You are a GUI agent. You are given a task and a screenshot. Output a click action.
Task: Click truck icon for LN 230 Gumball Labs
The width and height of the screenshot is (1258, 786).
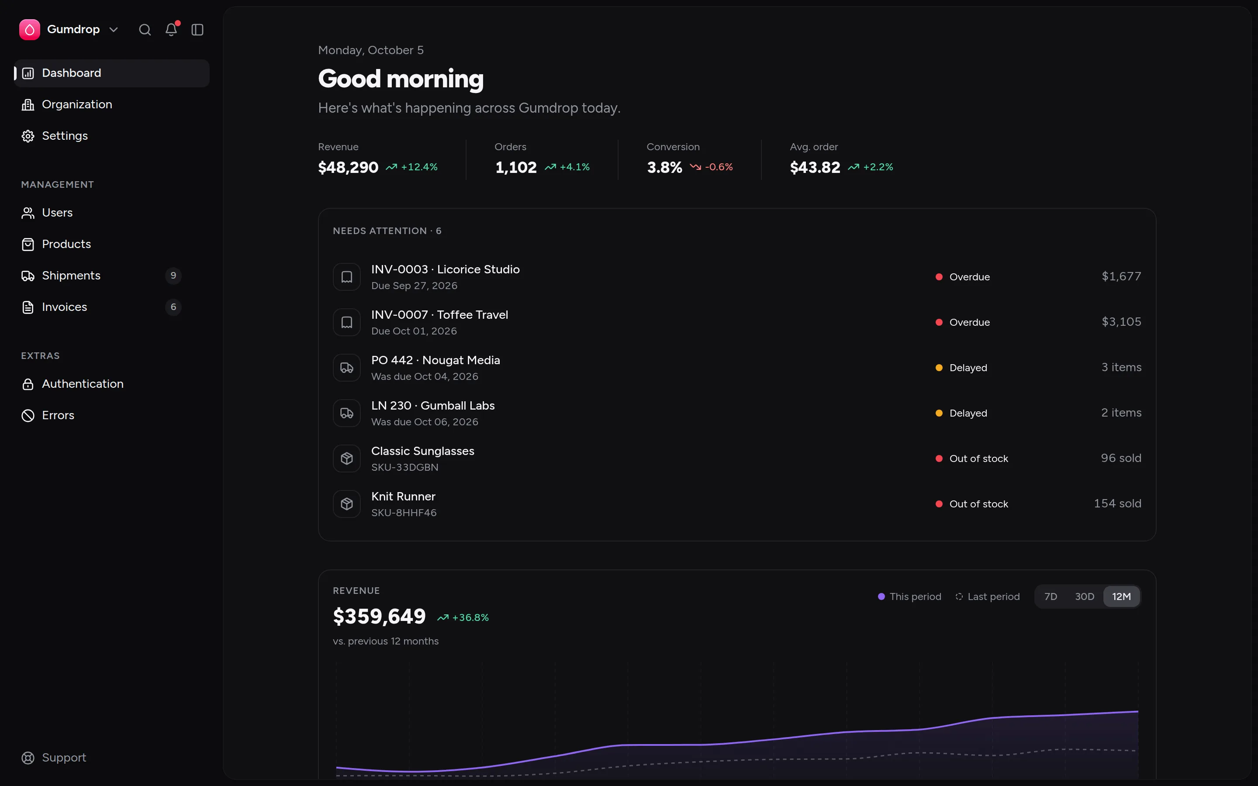(x=347, y=413)
